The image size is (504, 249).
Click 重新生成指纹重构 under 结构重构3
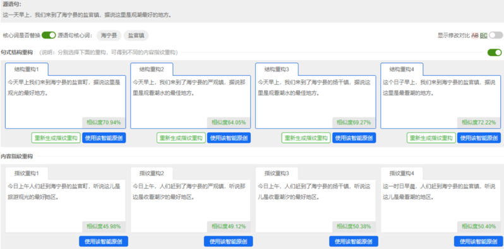[x=306, y=138]
